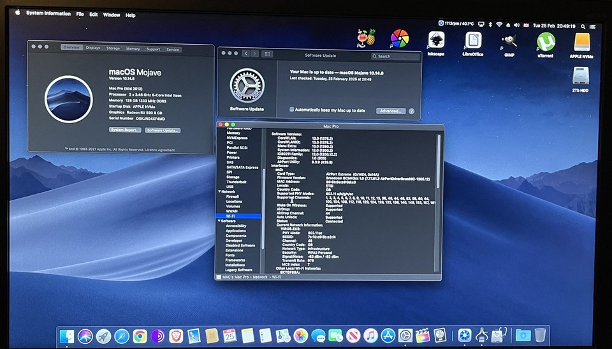Open Spotlight search in menu bar
612x349 pixels.
point(583,27)
